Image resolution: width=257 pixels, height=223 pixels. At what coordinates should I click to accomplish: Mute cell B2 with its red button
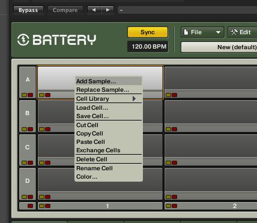[x=174, y=129]
